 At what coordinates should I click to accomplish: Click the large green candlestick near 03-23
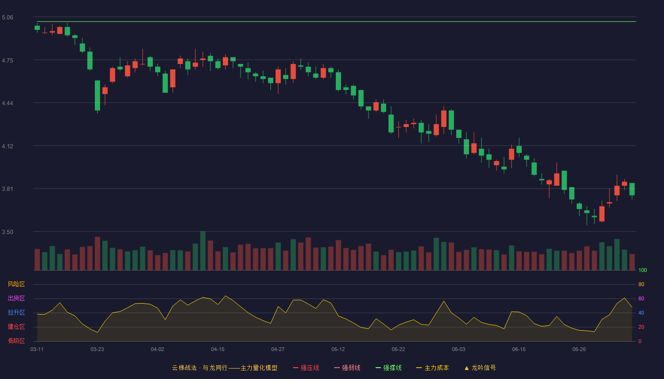[x=97, y=95]
